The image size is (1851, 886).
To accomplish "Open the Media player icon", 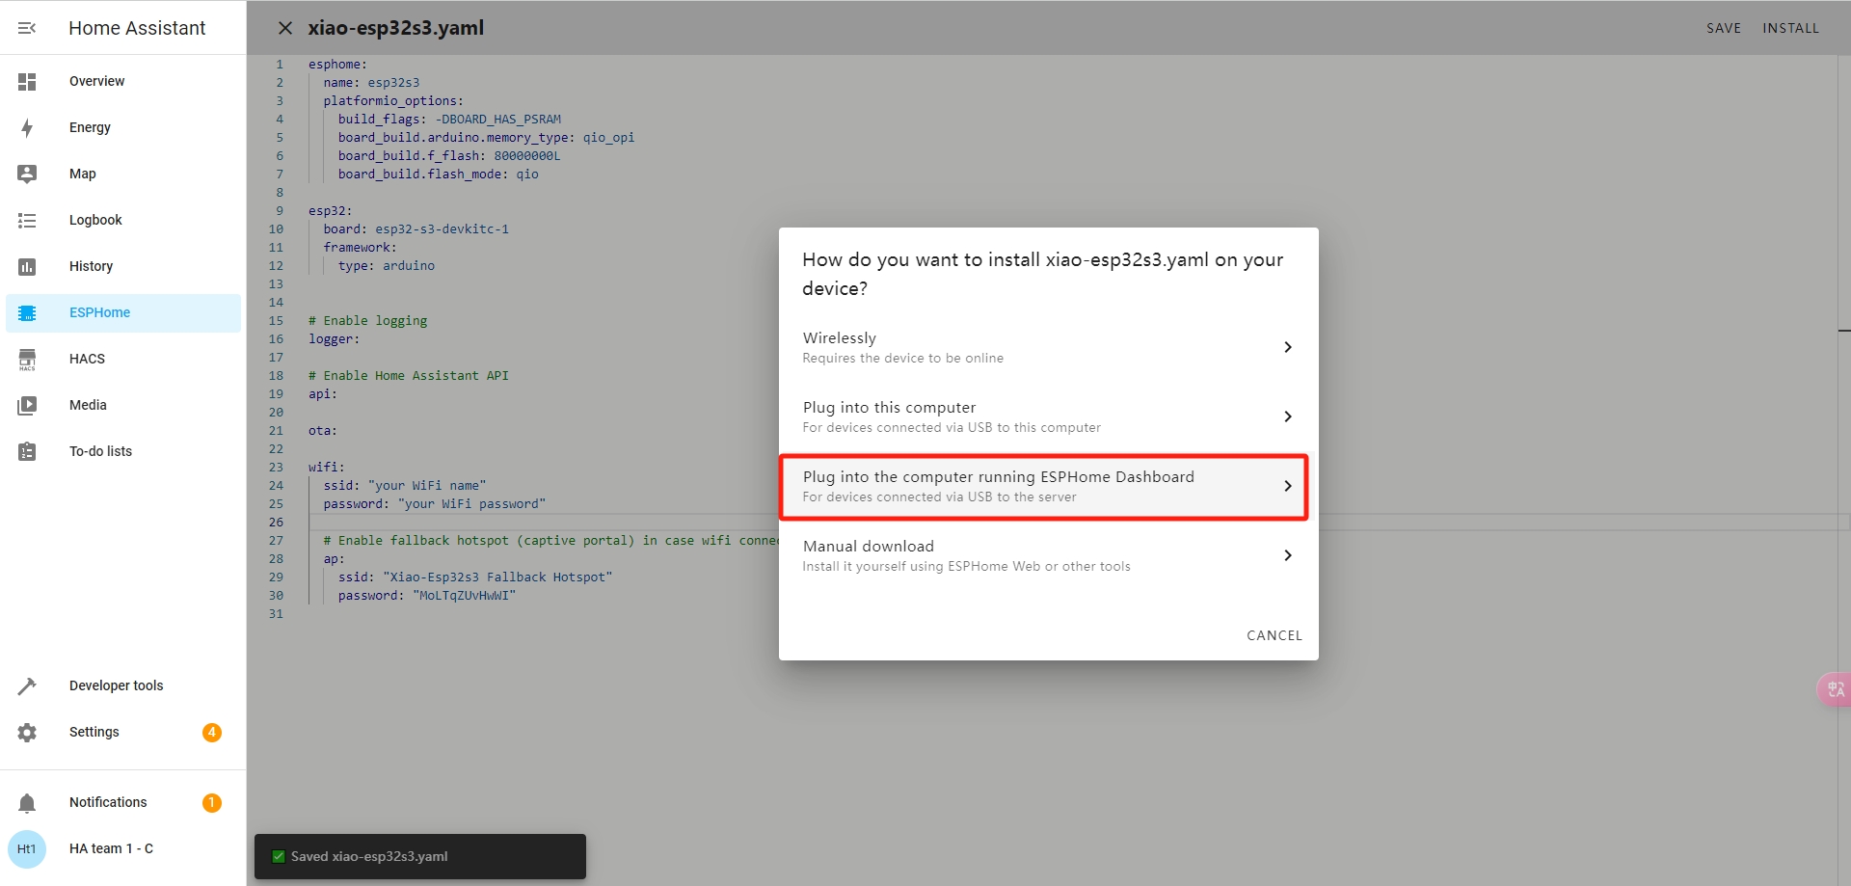I will click(27, 406).
